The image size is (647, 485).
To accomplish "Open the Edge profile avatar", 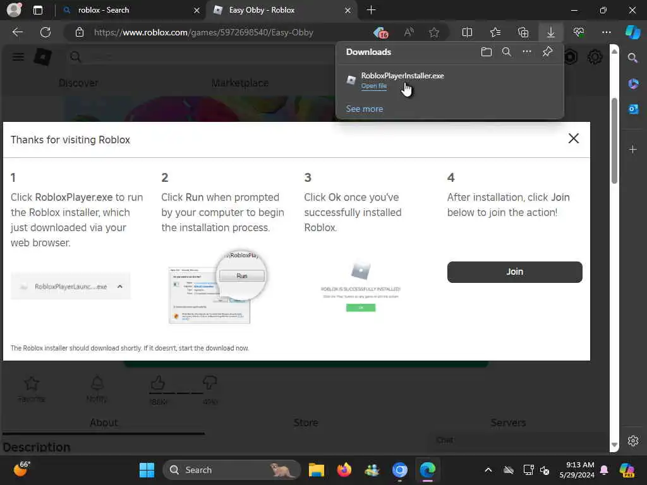I will click(14, 9).
